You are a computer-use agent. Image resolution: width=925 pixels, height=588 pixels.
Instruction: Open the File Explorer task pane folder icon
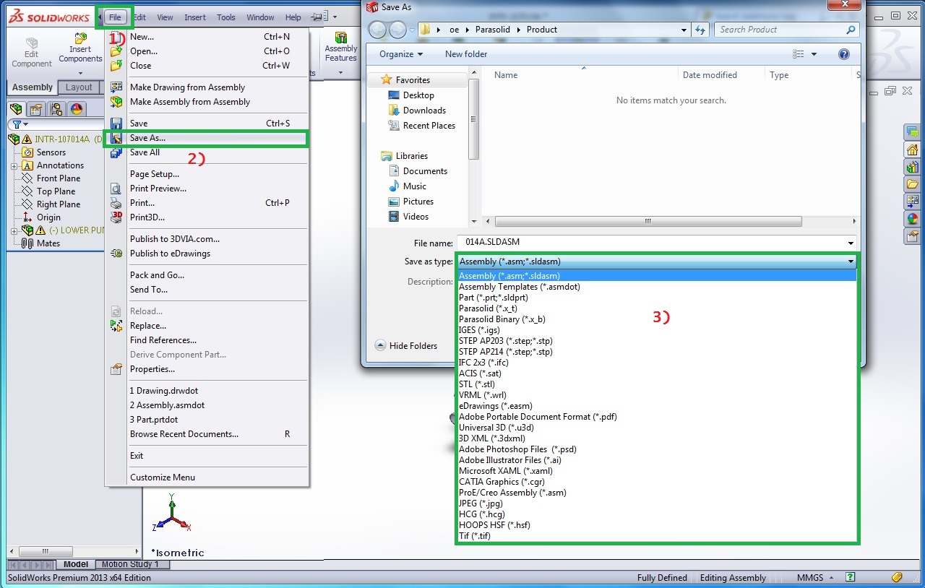point(913,184)
